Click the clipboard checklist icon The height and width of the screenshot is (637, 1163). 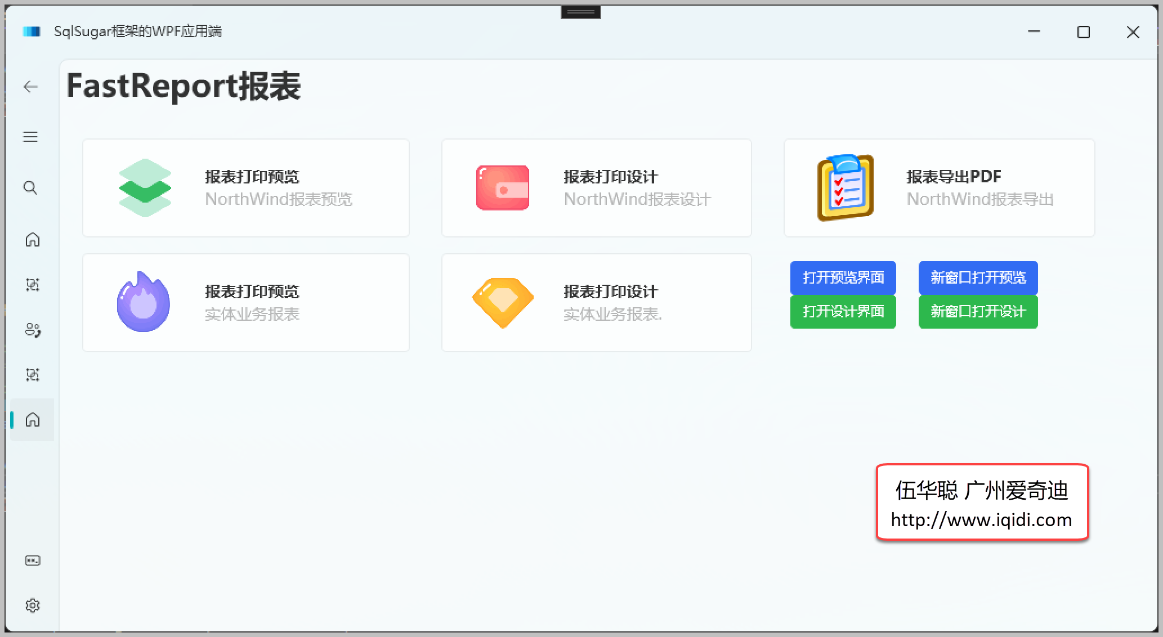846,187
